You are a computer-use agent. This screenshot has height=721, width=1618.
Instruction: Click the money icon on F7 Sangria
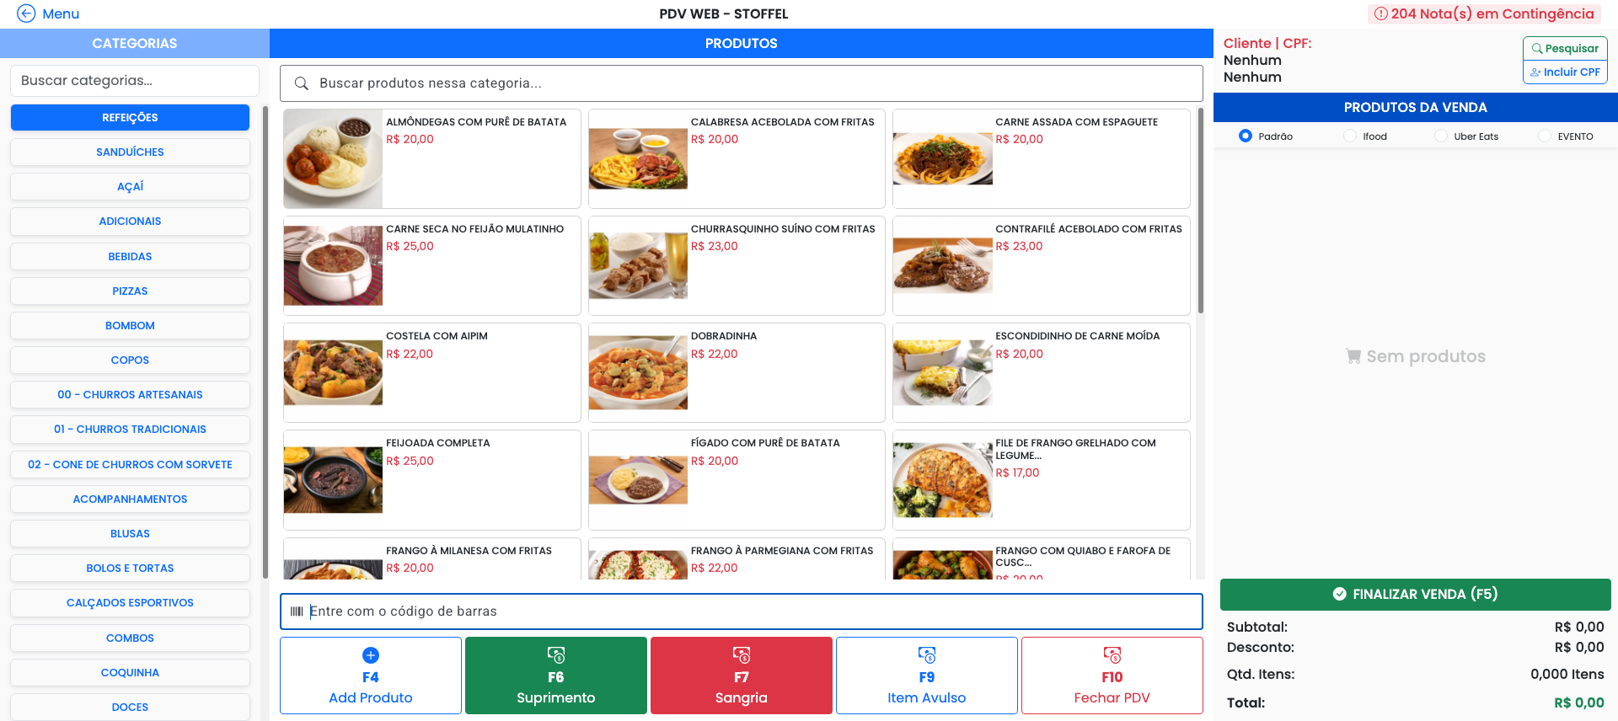pyautogui.click(x=742, y=655)
